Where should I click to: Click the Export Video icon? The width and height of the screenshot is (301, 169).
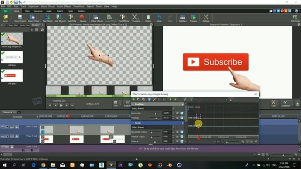point(32,17)
